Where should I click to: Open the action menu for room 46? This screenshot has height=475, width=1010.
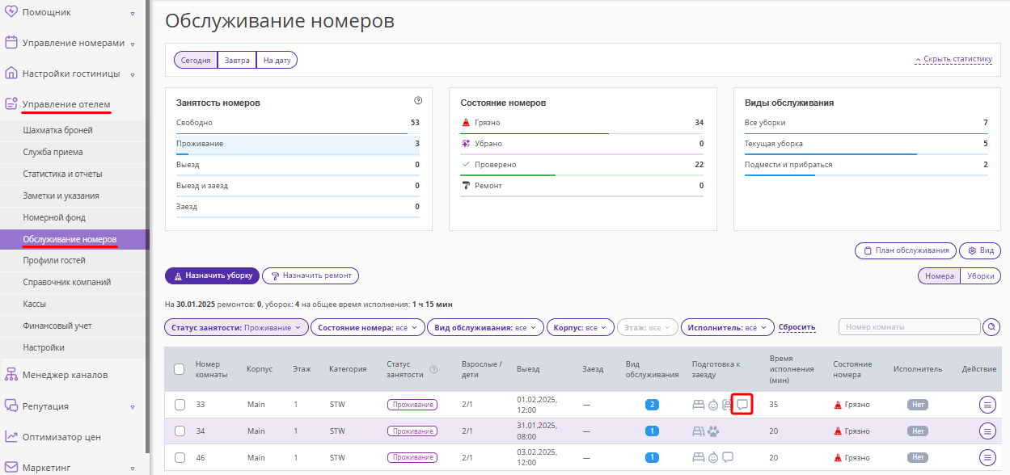pos(987,457)
